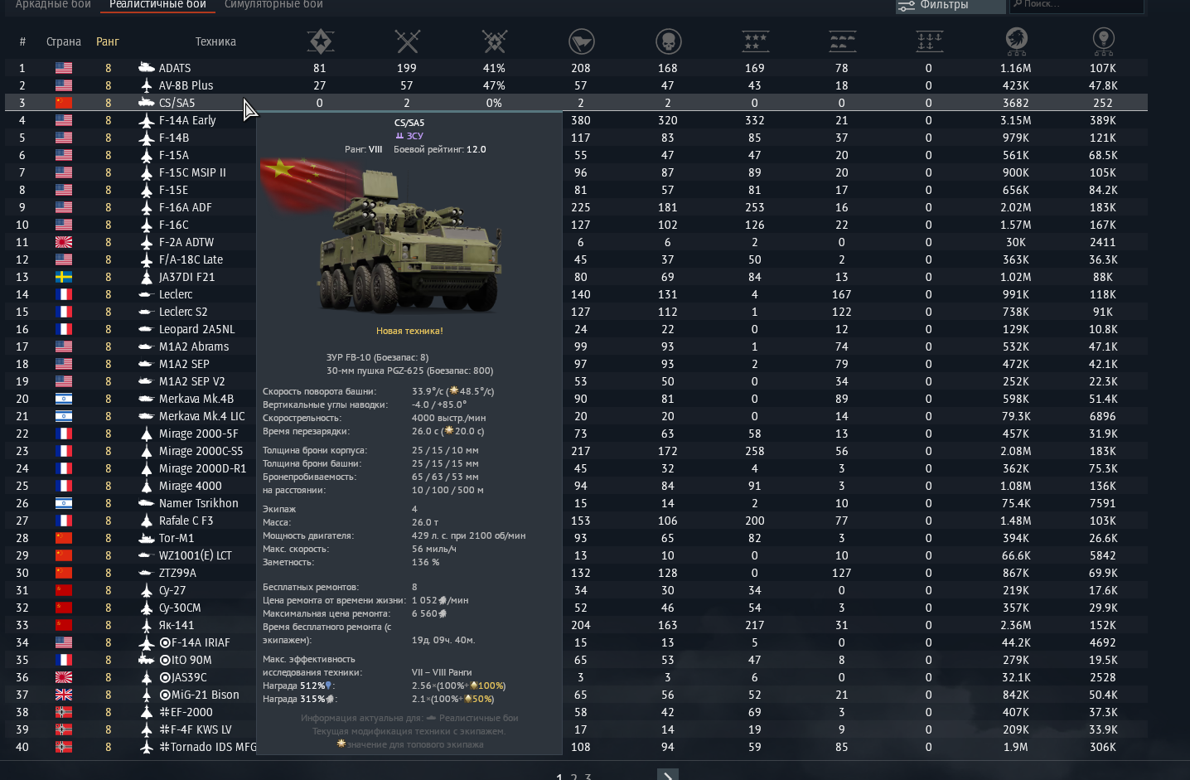Click the Israeli flag in row 20
Screen dimensions: 1190x780
pyautogui.click(x=64, y=399)
